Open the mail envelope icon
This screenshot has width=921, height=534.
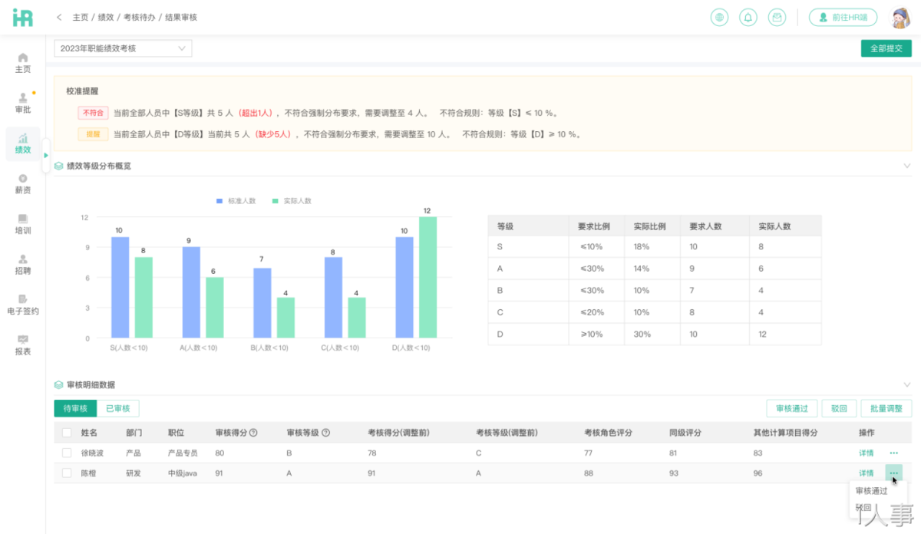pyautogui.click(x=777, y=17)
